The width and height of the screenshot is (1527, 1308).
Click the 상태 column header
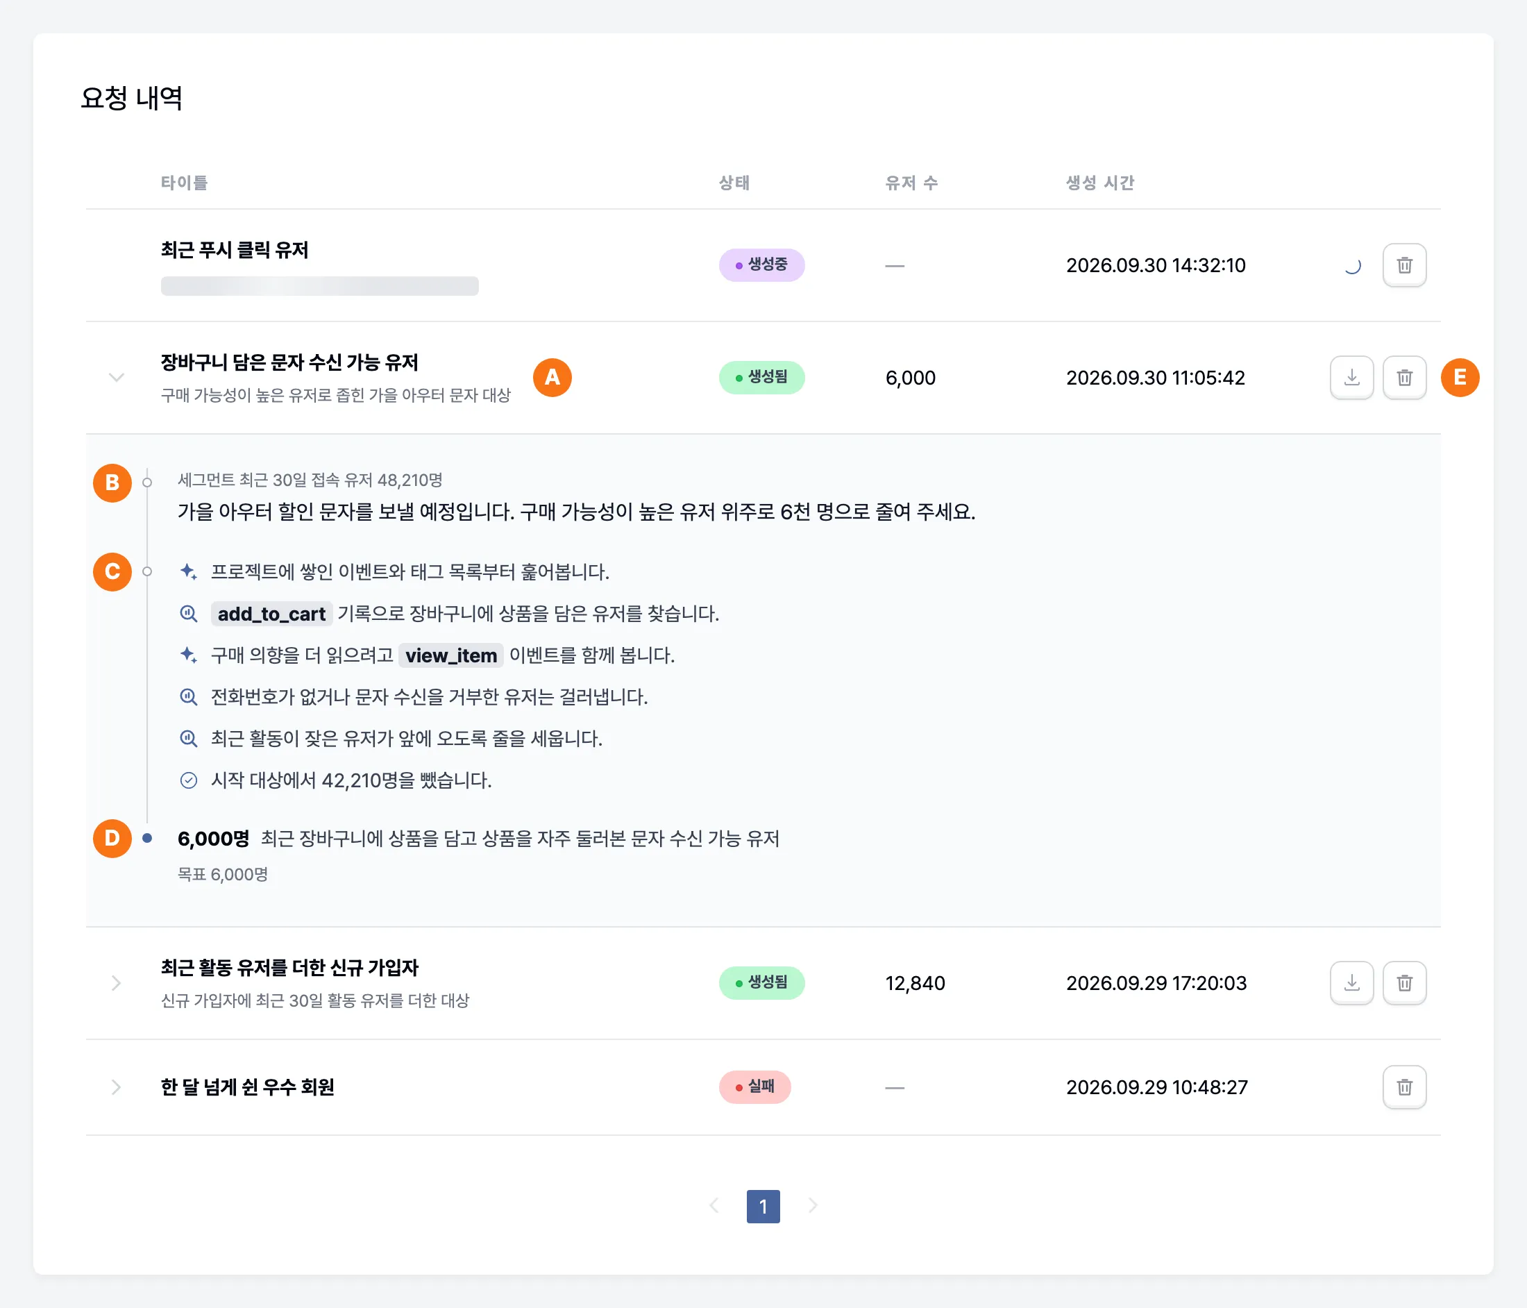click(734, 182)
